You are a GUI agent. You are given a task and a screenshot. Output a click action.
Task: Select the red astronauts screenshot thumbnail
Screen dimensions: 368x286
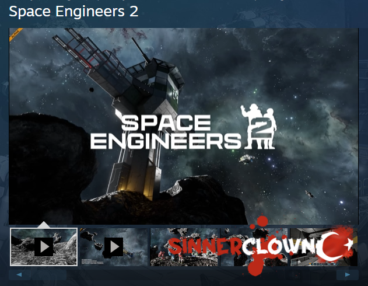coord(184,247)
